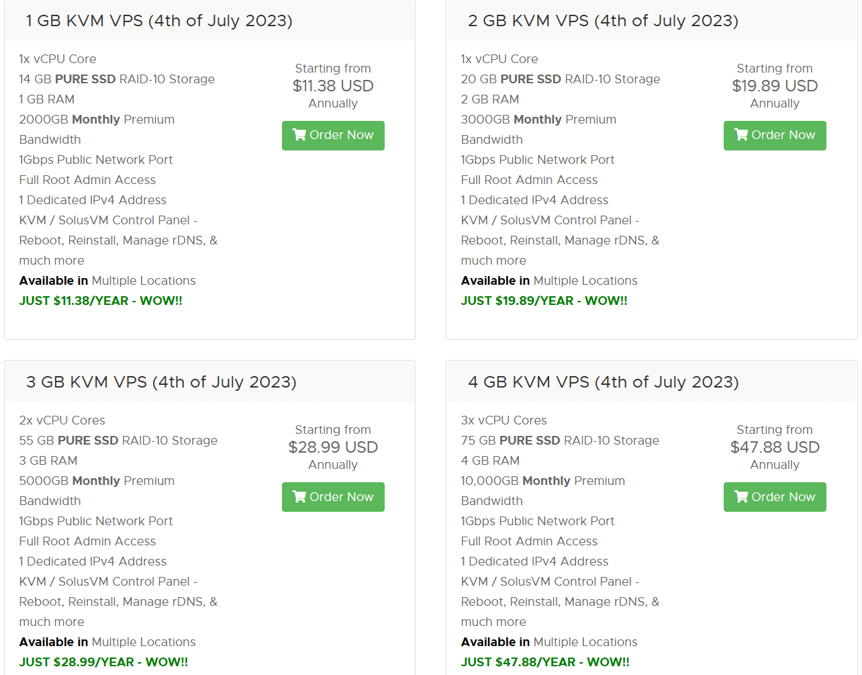Click 14 GB PURE SSD storage line

117,79
